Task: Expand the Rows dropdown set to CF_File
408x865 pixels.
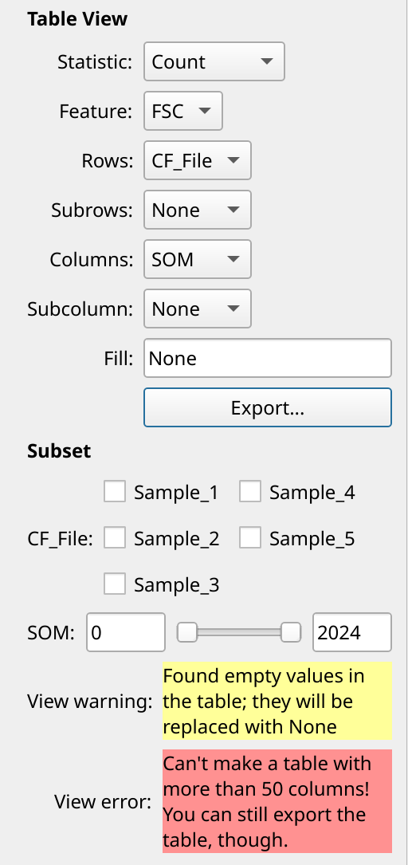Action: pyautogui.click(x=198, y=160)
